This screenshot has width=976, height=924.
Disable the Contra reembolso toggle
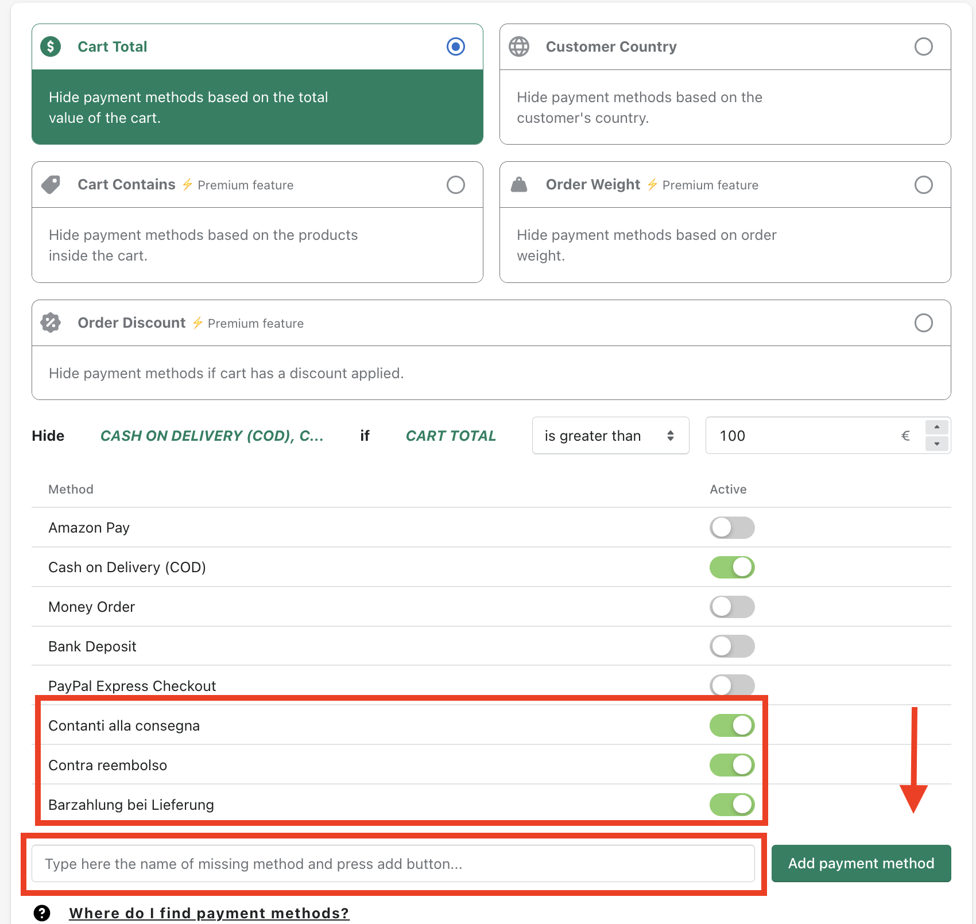(732, 765)
